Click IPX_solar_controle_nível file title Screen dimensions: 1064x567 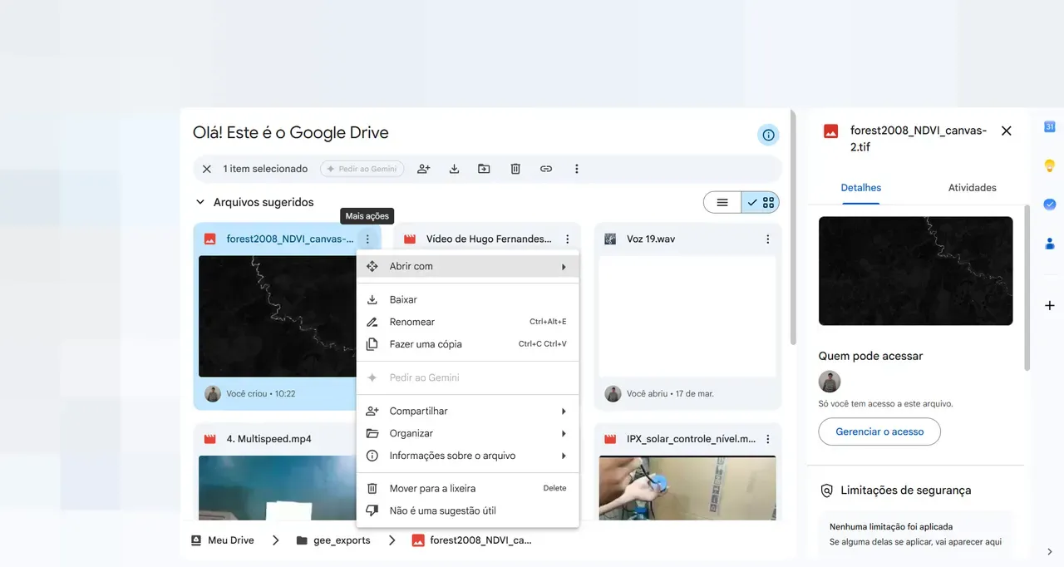tap(692, 439)
